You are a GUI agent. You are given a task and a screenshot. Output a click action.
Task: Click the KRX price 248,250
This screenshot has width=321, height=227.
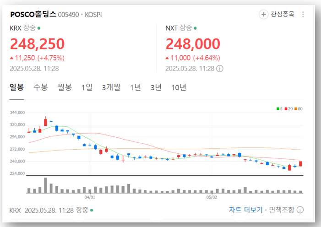pyautogui.click(x=37, y=44)
